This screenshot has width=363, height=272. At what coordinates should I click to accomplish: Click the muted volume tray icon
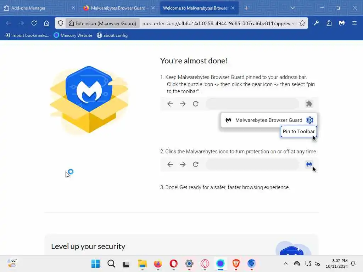317,263
